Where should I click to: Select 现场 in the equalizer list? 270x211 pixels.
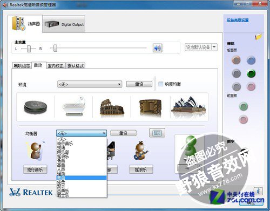[x=82, y=148]
